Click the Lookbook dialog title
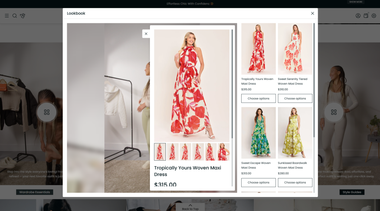This screenshot has width=380, height=211. [76, 13]
